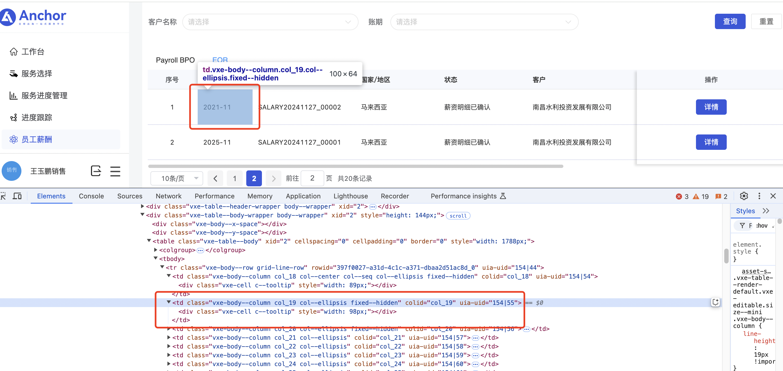Viewport: 783px width, 371px height.
Task: Switch to the Payroll BPO tab
Action: pyautogui.click(x=175, y=60)
